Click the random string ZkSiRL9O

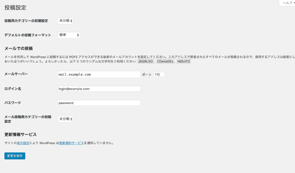coord(146,62)
